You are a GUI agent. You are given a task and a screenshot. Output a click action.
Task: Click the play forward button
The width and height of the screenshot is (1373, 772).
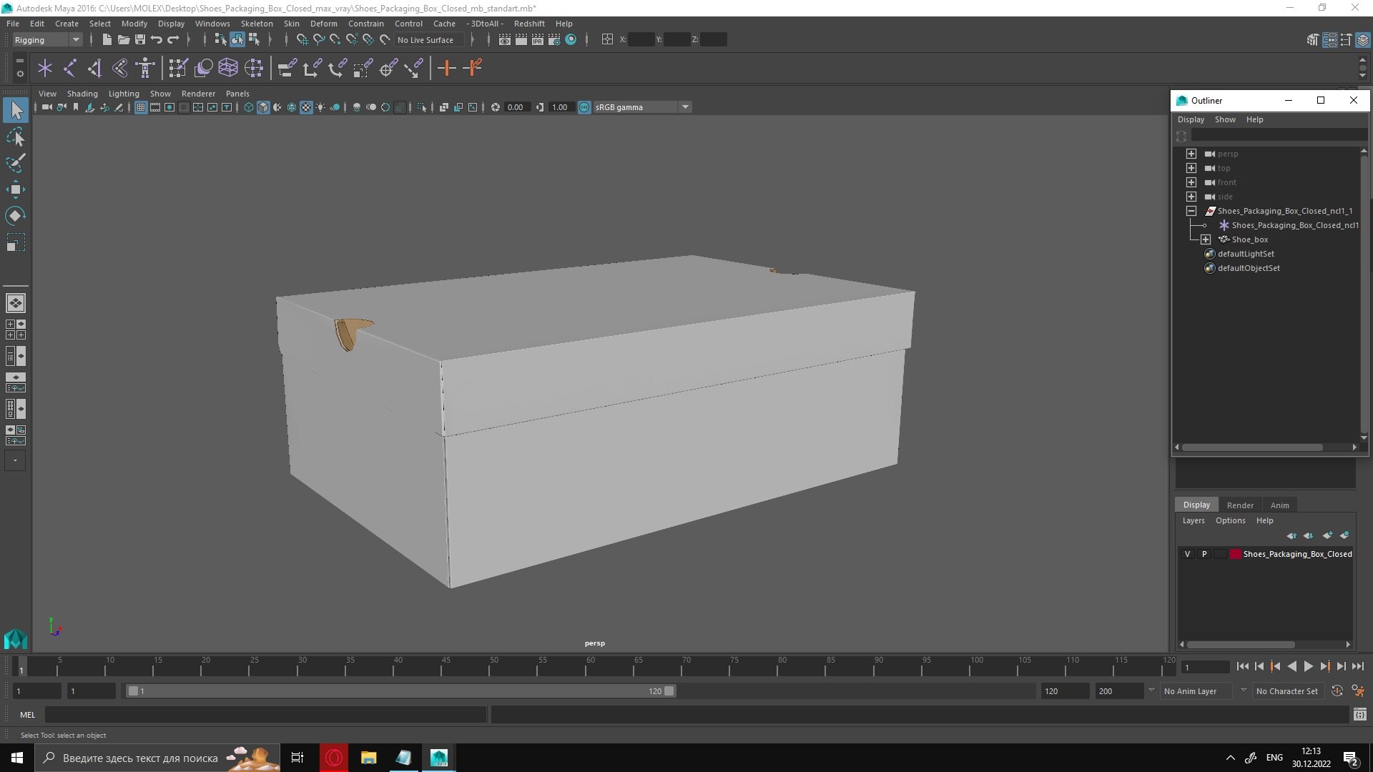pos(1309,666)
